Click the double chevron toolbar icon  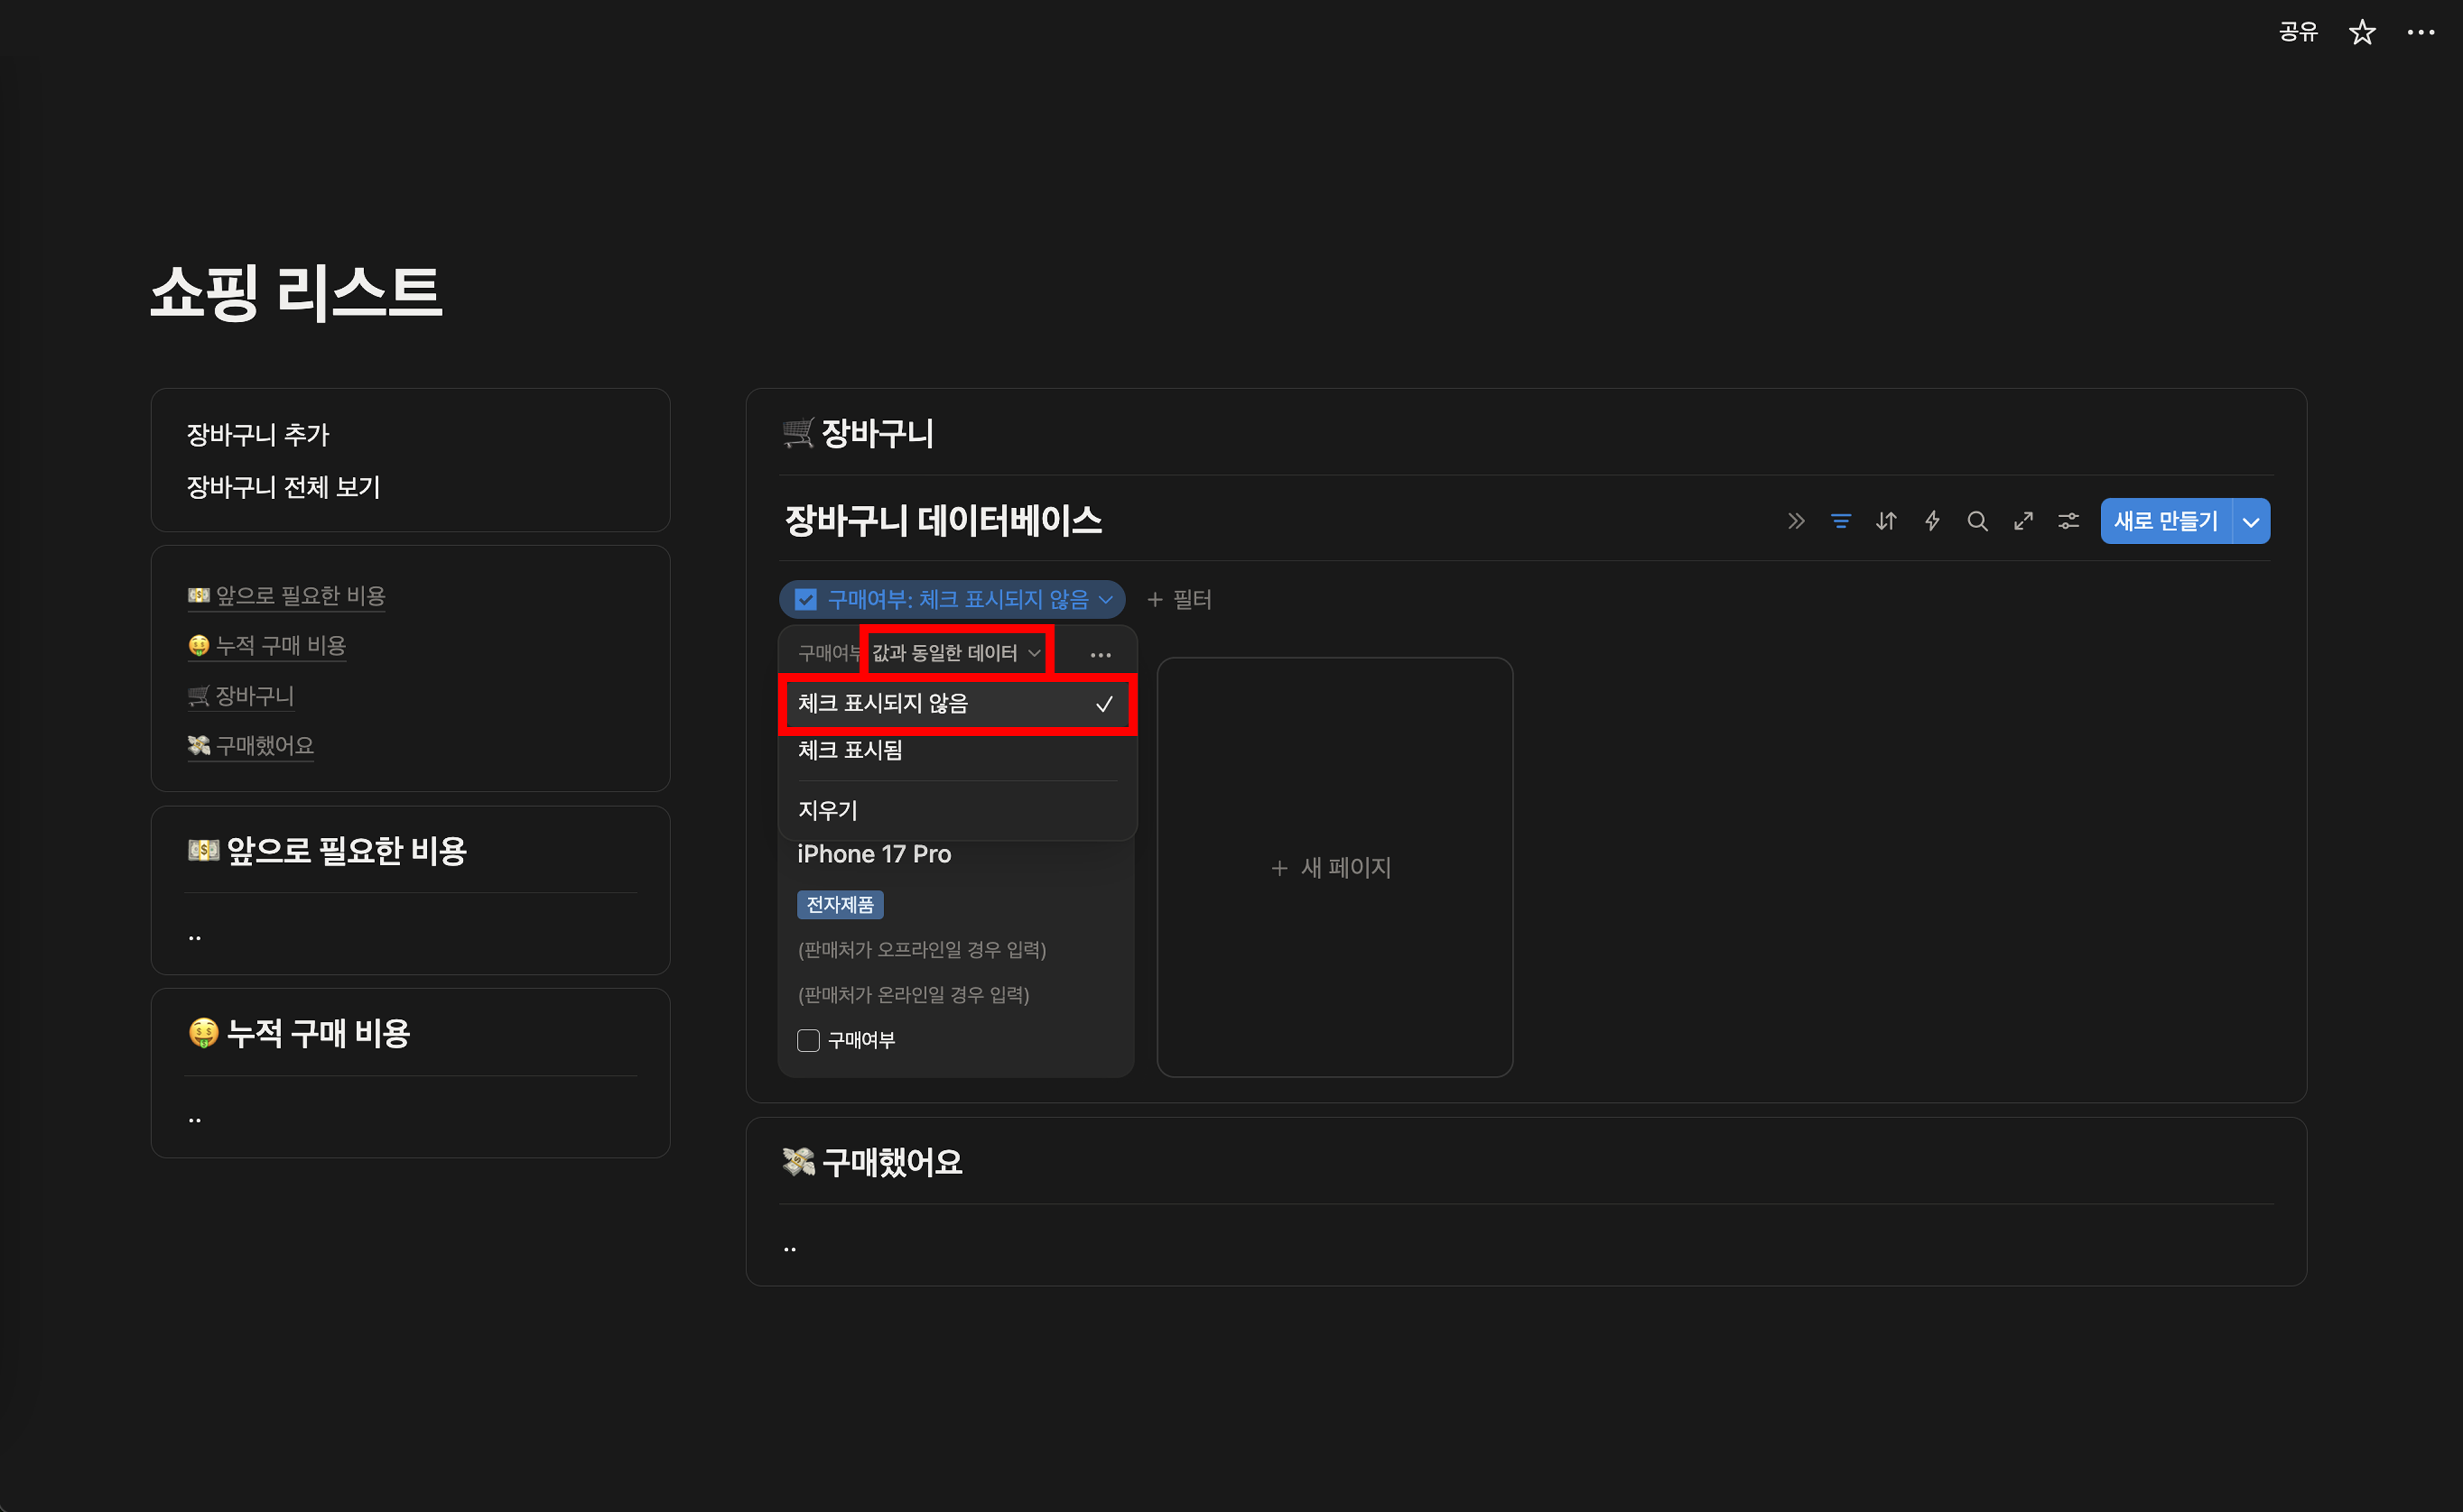pyautogui.click(x=1795, y=521)
